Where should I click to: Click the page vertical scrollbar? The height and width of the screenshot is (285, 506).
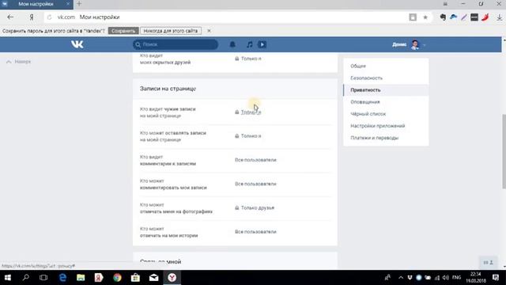(504, 151)
